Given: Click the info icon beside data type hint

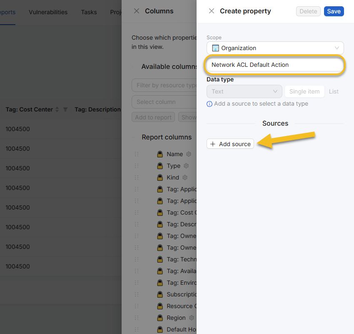Looking at the screenshot, I should click(x=209, y=104).
